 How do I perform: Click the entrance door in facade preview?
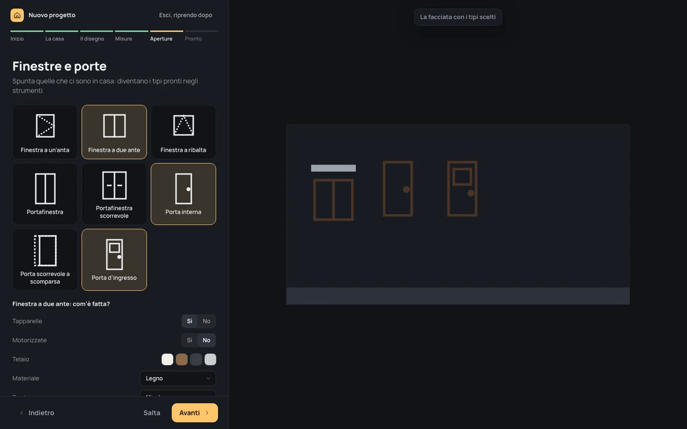(x=462, y=189)
